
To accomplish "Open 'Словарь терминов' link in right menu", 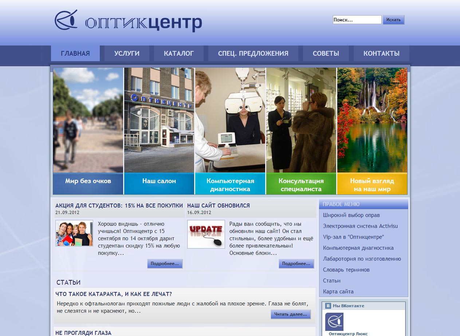I will point(346,270).
